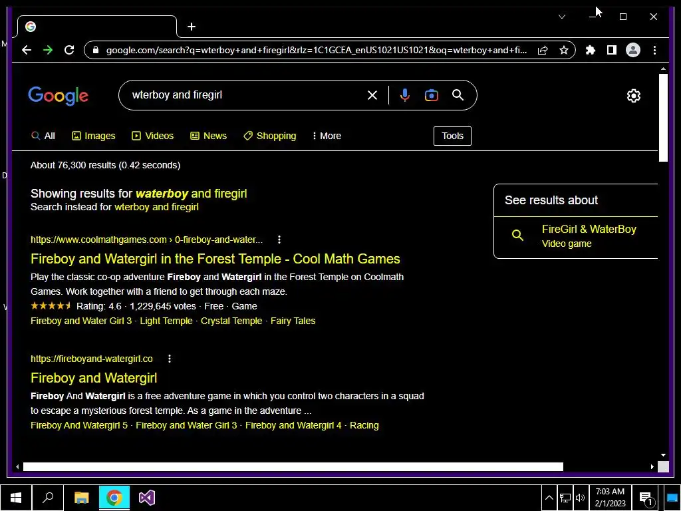Screen dimensions: 681x511
Task: Go forward with the green arrow
Action: 48,50
